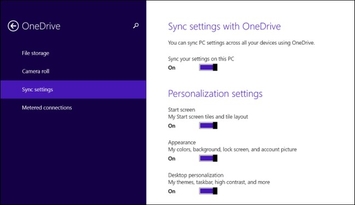
Task: Click the OneDrive title in the sidebar
Action: click(x=41, y=26)
